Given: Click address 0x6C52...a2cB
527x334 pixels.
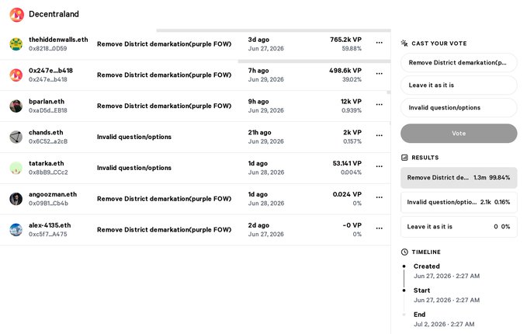Looking at the screenshot, I should pos(48,141).
